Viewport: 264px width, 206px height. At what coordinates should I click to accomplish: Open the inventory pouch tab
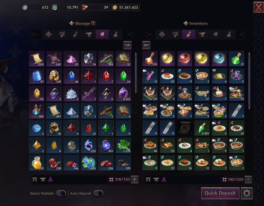229,34
